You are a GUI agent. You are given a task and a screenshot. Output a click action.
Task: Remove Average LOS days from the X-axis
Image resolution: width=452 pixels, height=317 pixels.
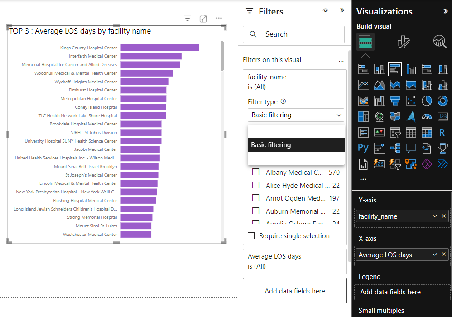tap(444, 254)
